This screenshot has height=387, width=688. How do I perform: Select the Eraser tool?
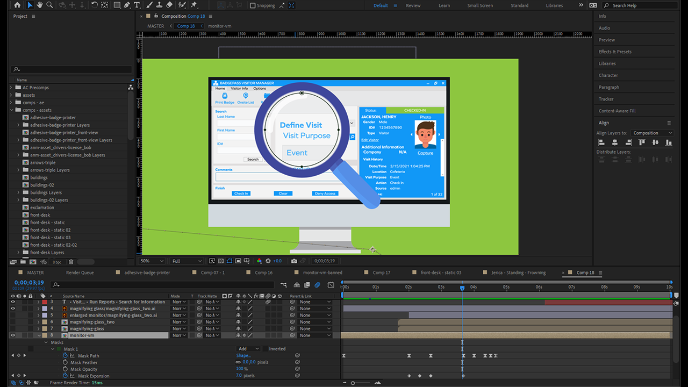tap(169, 5)
